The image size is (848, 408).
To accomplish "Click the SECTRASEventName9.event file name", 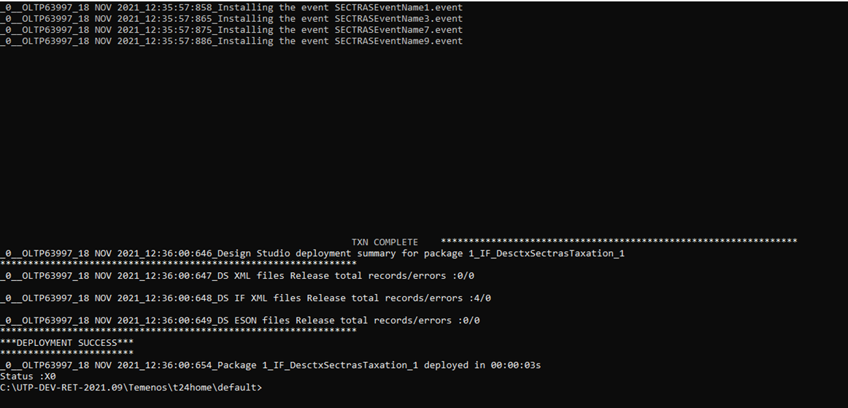I will pos(398,41).
